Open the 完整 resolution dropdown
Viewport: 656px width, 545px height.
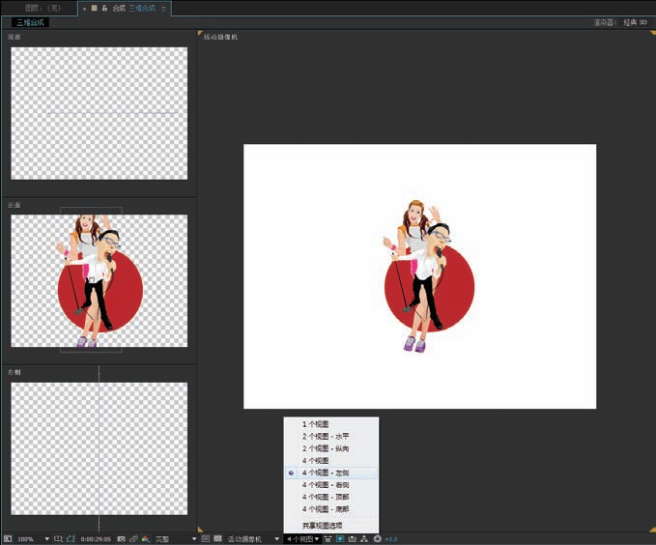[176, 539]
